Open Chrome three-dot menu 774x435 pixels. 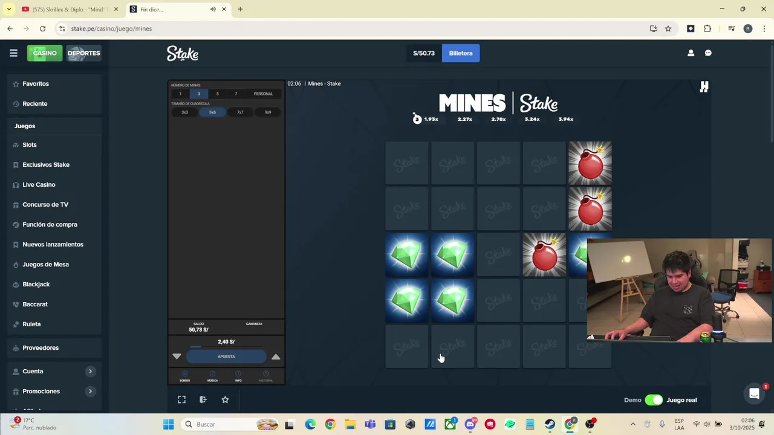coord(764,28)
